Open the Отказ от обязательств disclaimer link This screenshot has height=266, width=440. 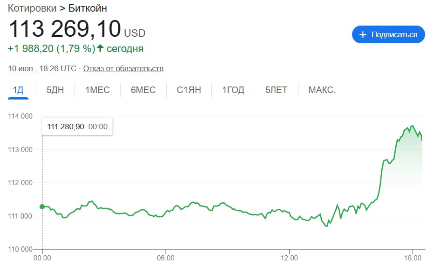point(123,69)
